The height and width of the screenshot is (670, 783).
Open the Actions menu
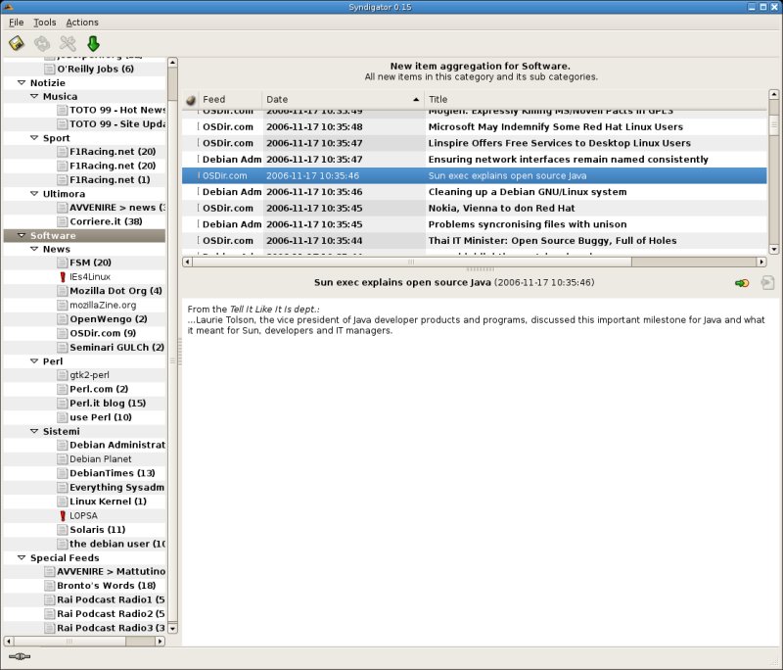[x=82, y=23]
